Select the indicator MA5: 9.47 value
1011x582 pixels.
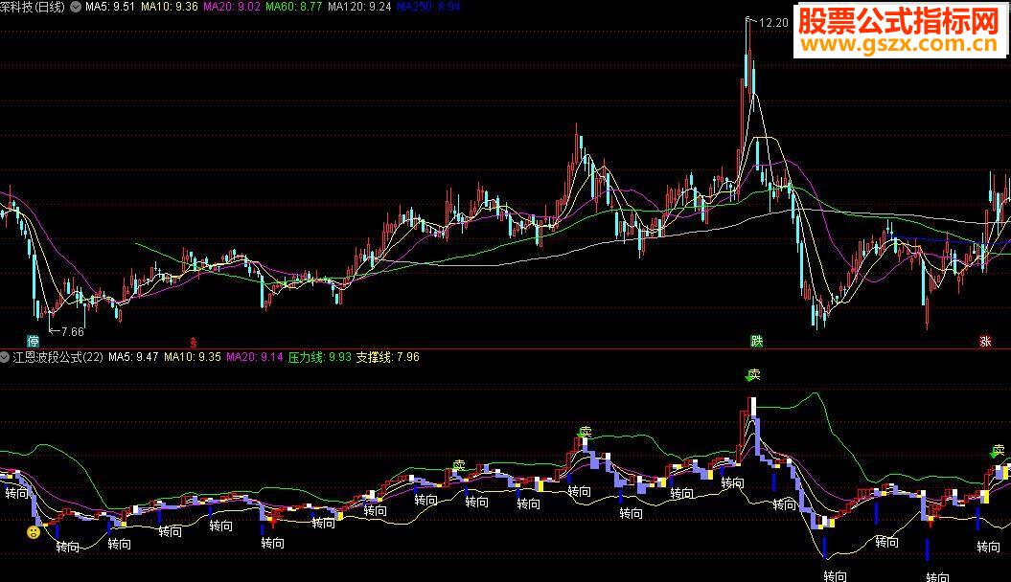point(133,357)
